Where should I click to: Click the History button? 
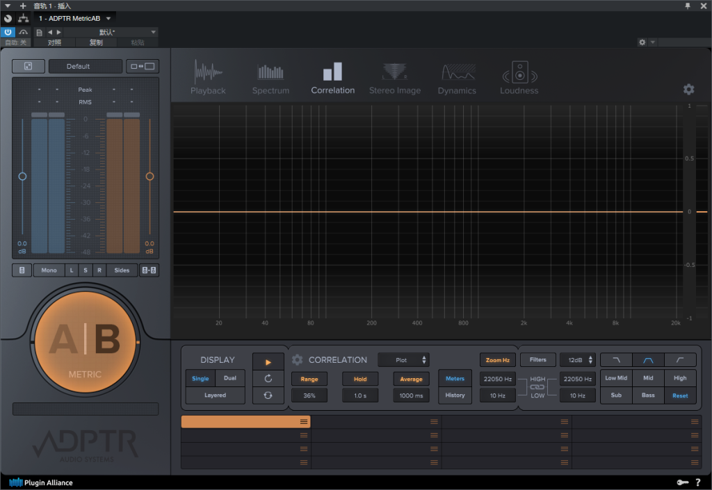coord(455,395)
